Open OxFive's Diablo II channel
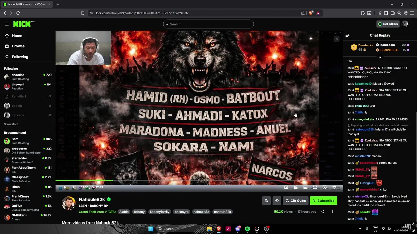The height and width of the screenshot is (234, 417). point(28,208)
